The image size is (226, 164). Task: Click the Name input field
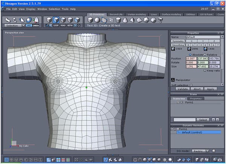(x=203, y=37)
